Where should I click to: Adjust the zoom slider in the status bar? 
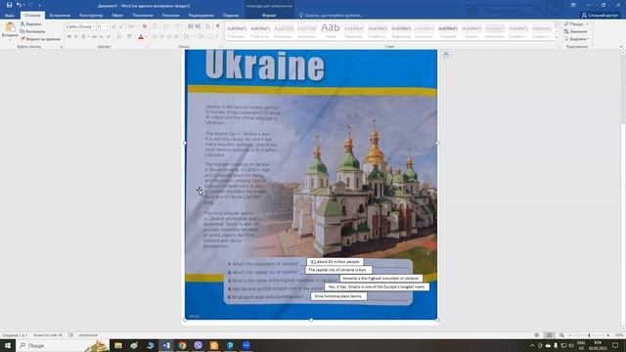[x=589, y=335]
